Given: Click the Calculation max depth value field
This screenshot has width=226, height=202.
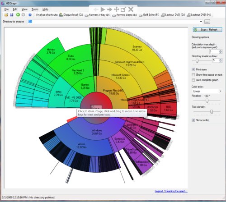Looking at the screenshot, I should pyautogui.click(x=214, y=51).
